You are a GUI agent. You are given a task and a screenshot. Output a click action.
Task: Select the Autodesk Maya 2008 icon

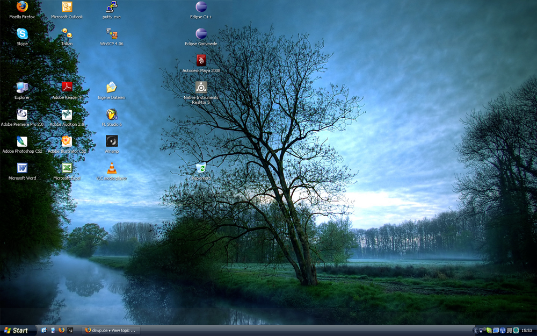[x=201, y=64]
